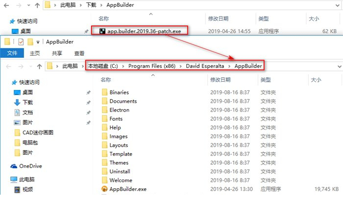The height and width of the screenshot is (202, 343).
Task: Open the Layouts folder
Action: click(119, 145)
